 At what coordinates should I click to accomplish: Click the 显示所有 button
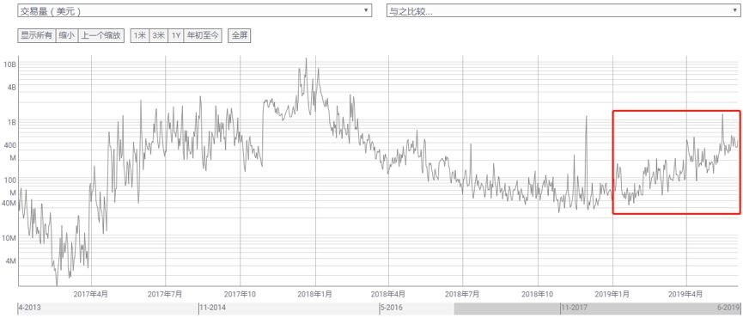click(x=36, y=35)
